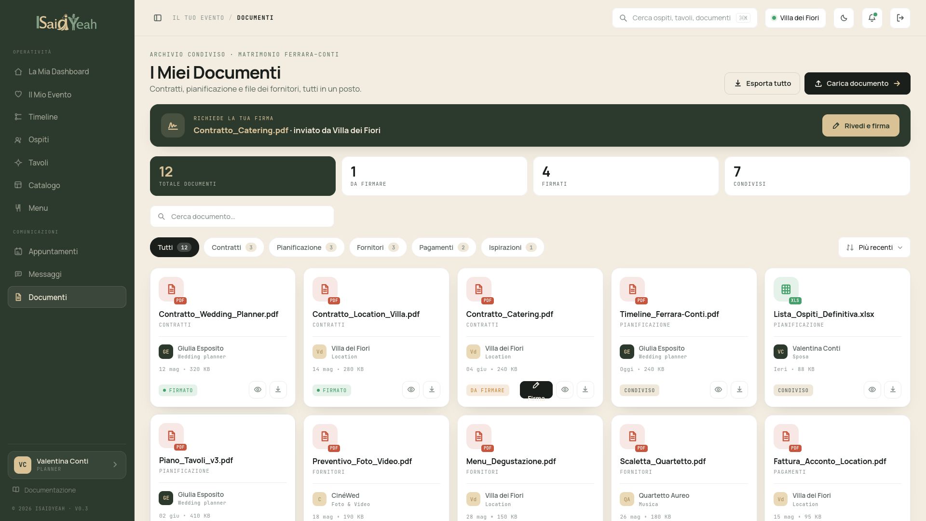Switch to dark mode moon icon
This screenshot has height=521, width=926.
coord(844,18)
